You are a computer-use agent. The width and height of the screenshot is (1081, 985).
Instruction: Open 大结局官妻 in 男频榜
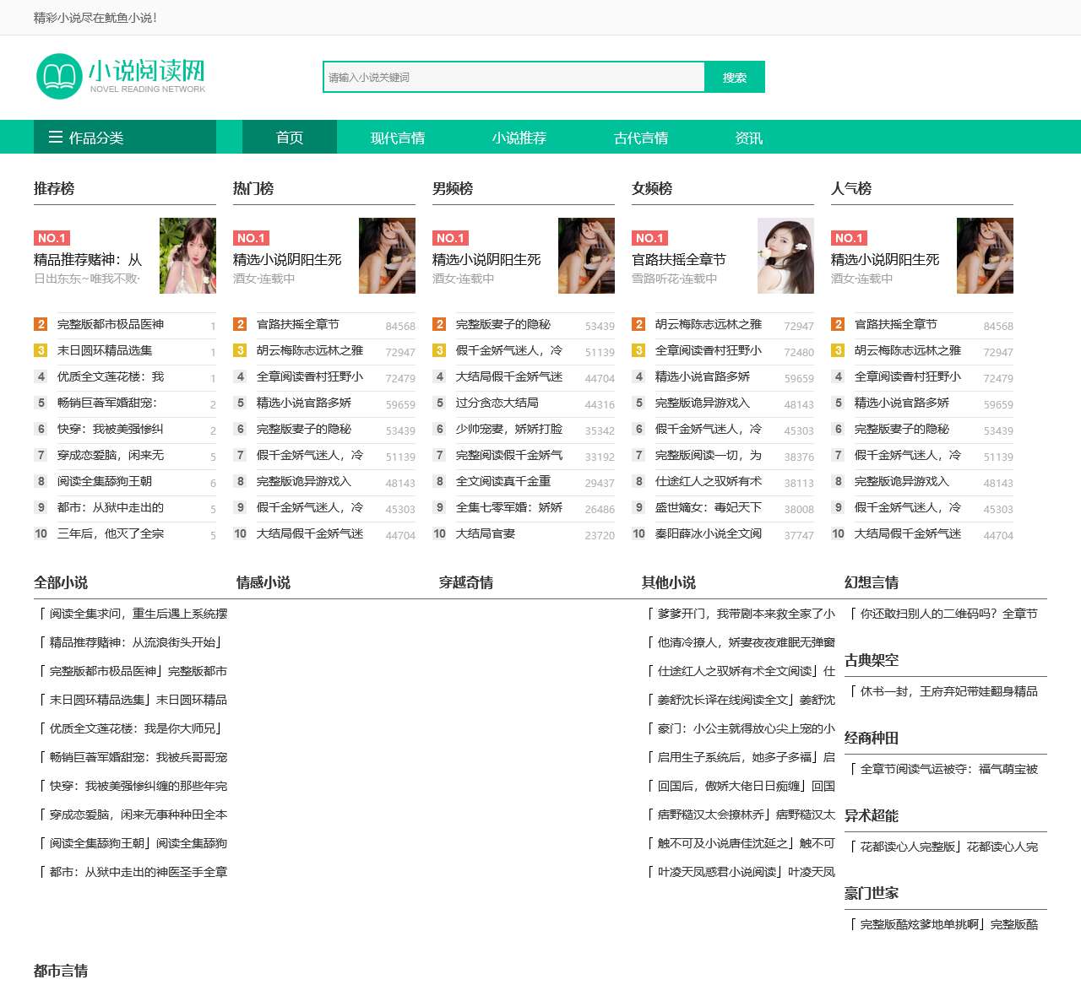point(486,534)
